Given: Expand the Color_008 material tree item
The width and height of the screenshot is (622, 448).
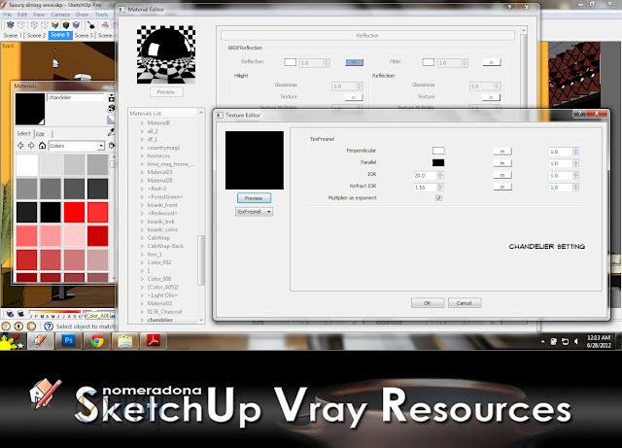Looking at the screenshot, I should [143, 279].
